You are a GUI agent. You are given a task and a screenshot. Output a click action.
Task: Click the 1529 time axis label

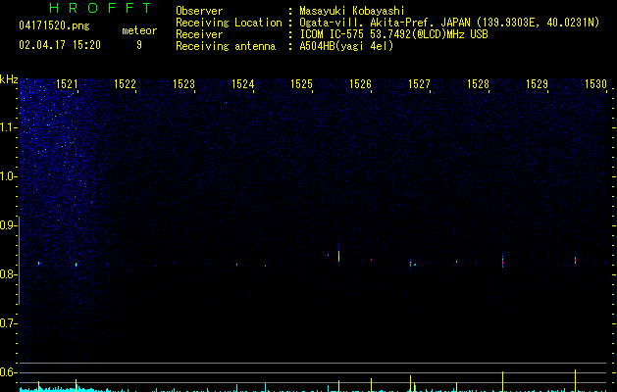click(x=537, y=83)
